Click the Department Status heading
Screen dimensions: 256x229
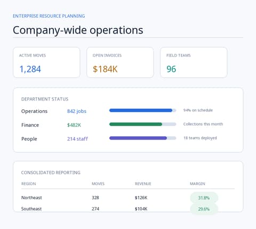tap(45, 99)
